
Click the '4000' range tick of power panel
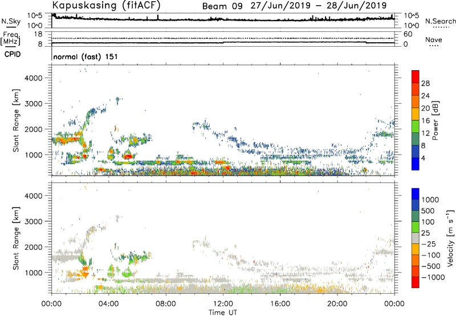tap(34, 78)
